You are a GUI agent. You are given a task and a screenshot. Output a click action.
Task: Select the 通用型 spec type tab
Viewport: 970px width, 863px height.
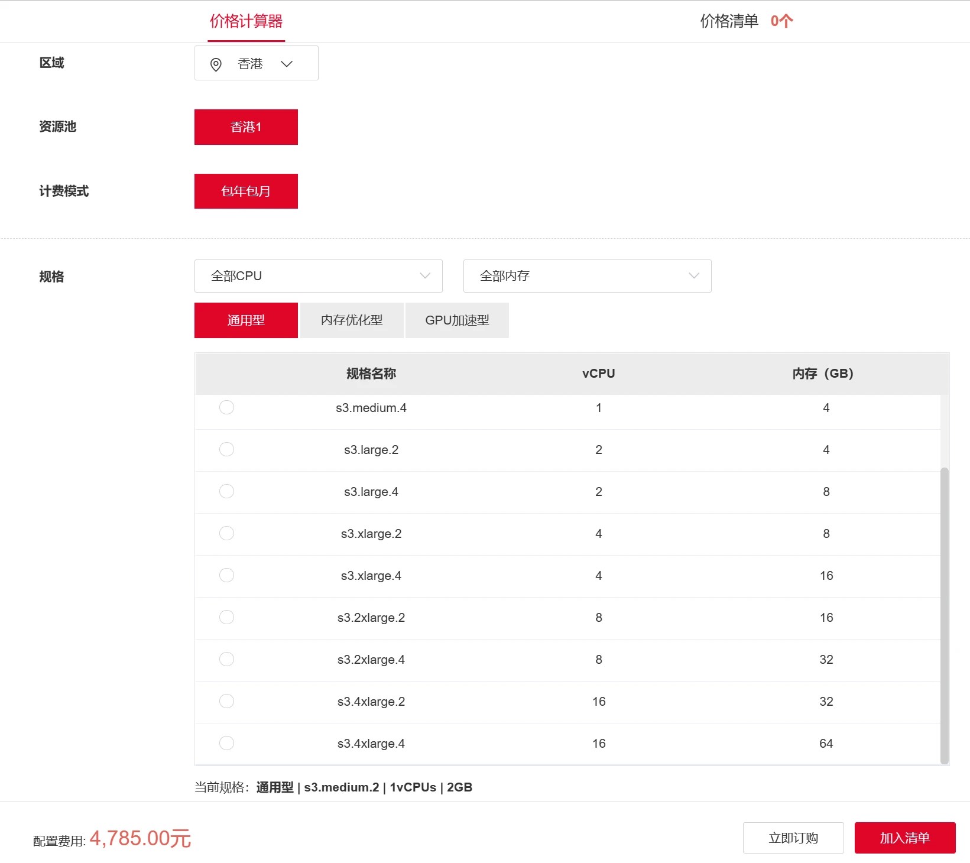[x=246, y=320]
